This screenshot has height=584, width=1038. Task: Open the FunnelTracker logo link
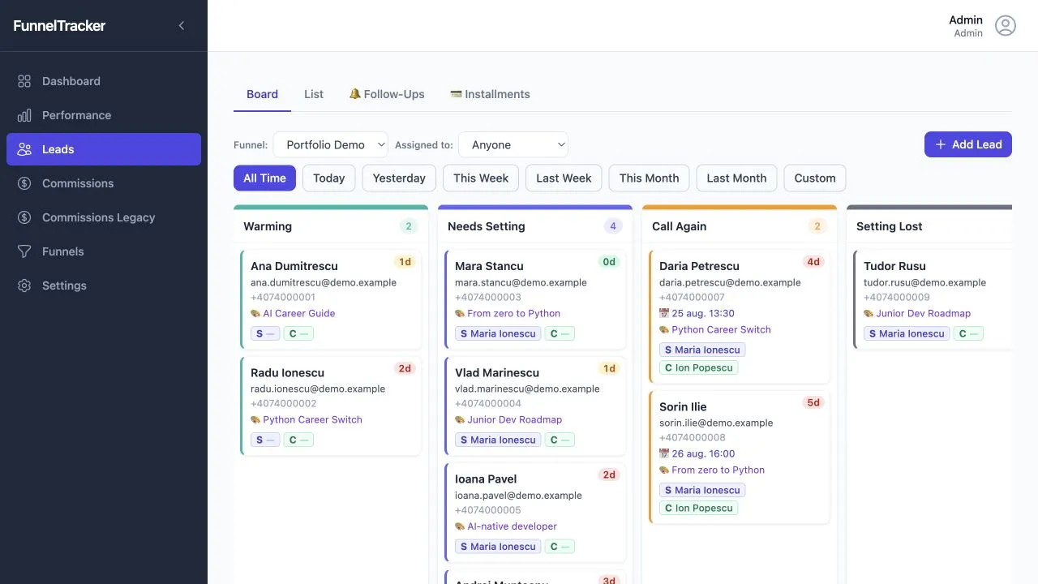click(x=59, y=26)
